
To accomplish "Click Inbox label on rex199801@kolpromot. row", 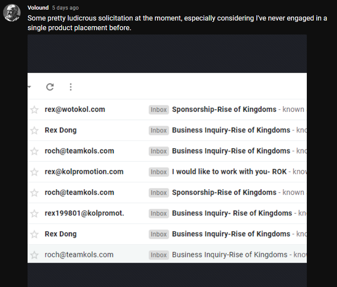I will (158, 214).
